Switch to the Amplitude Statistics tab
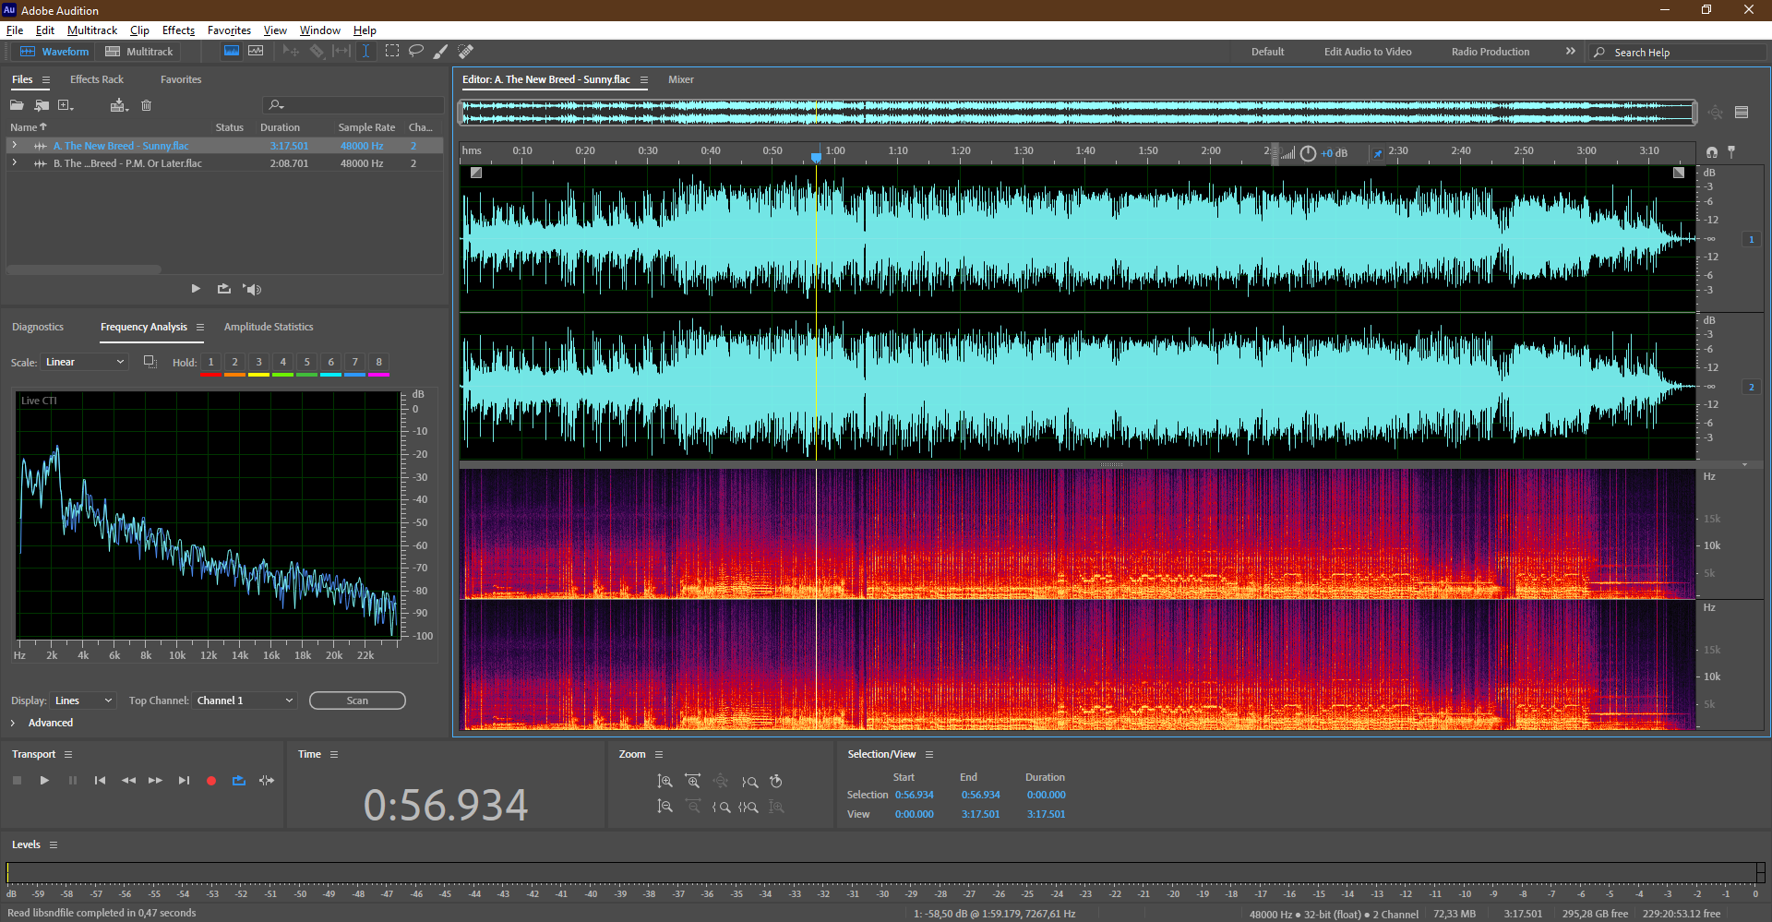1772x922 pixels. (269, 327)
